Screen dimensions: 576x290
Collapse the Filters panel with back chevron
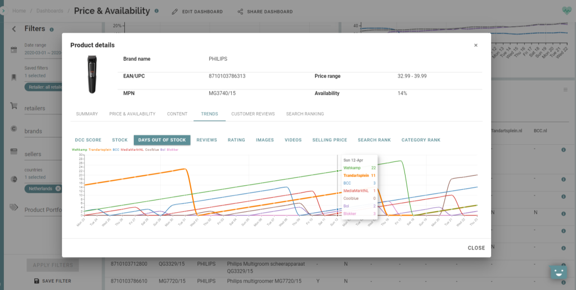coord(14,29)
